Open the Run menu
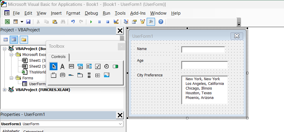 tap(107, 13)
